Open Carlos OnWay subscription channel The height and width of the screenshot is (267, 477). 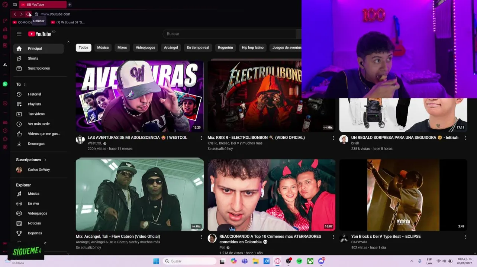click(38, 170)
